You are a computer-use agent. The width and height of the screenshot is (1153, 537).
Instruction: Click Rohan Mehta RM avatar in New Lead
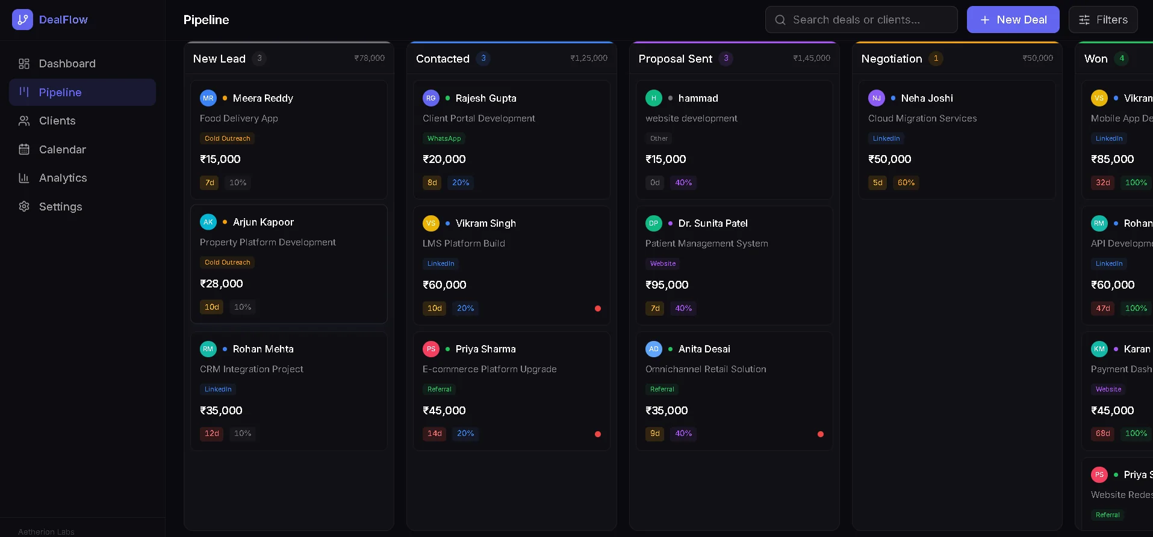pyautogui.click(x=208, y=349)
